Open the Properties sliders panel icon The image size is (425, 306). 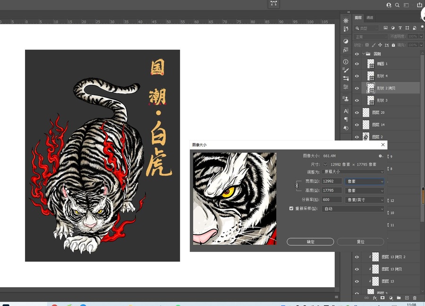point(346,87)
